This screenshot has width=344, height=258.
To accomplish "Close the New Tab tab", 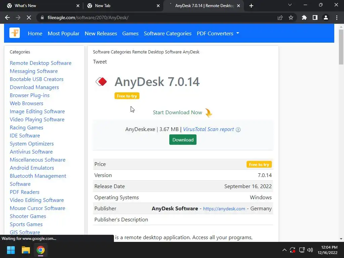I will [x=158, y=6].
